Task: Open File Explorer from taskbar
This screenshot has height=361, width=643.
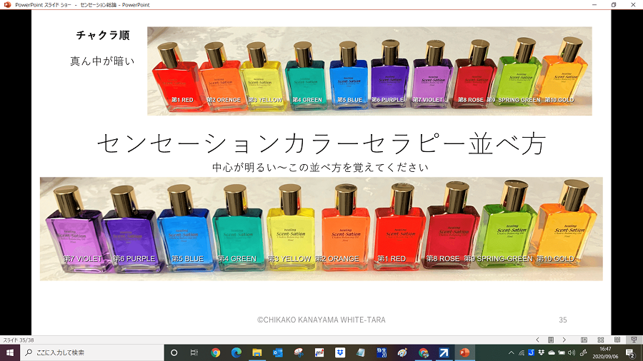Action: 257,352
